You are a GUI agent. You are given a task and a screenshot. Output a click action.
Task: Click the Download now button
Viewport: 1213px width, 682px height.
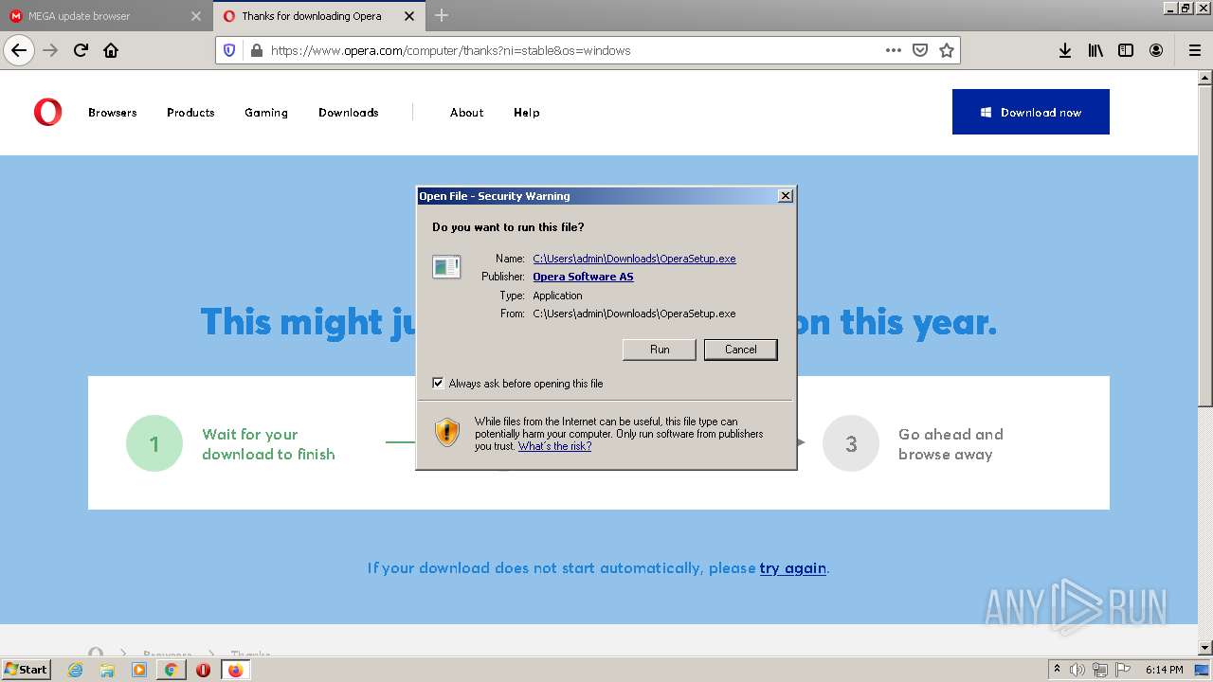(1031, 112)
